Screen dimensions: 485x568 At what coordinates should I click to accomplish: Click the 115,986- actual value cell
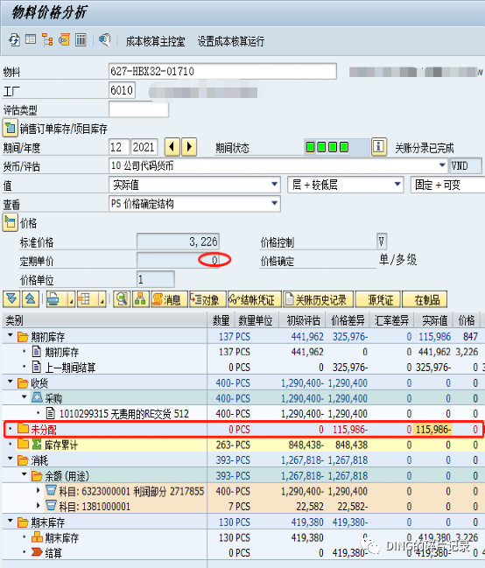pyautogui.click(x=433, y=430)
